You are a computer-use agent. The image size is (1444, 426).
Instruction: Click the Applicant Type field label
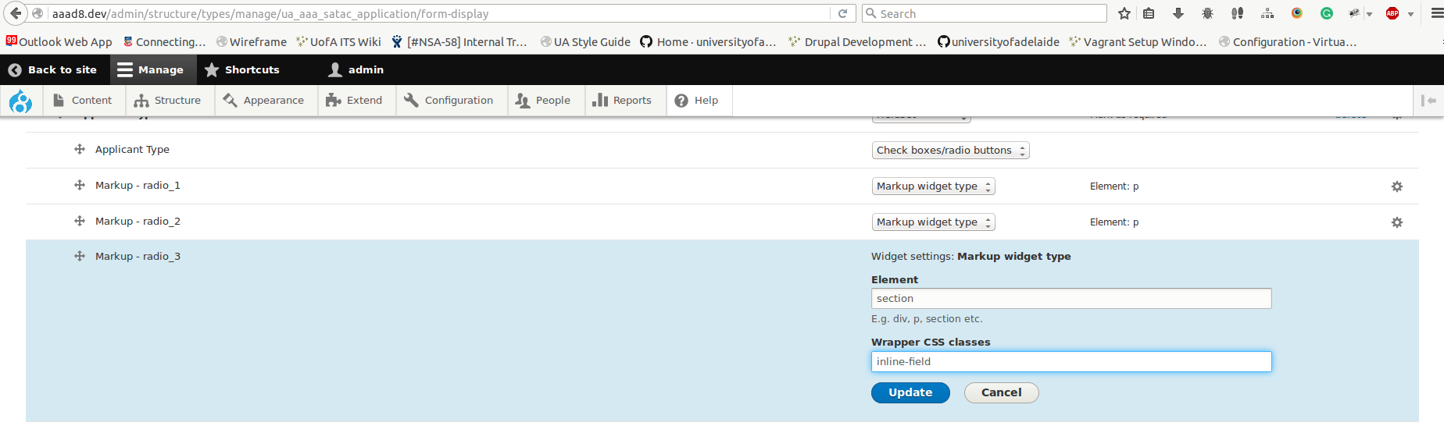pyautogui.click(x=132, y=149)
